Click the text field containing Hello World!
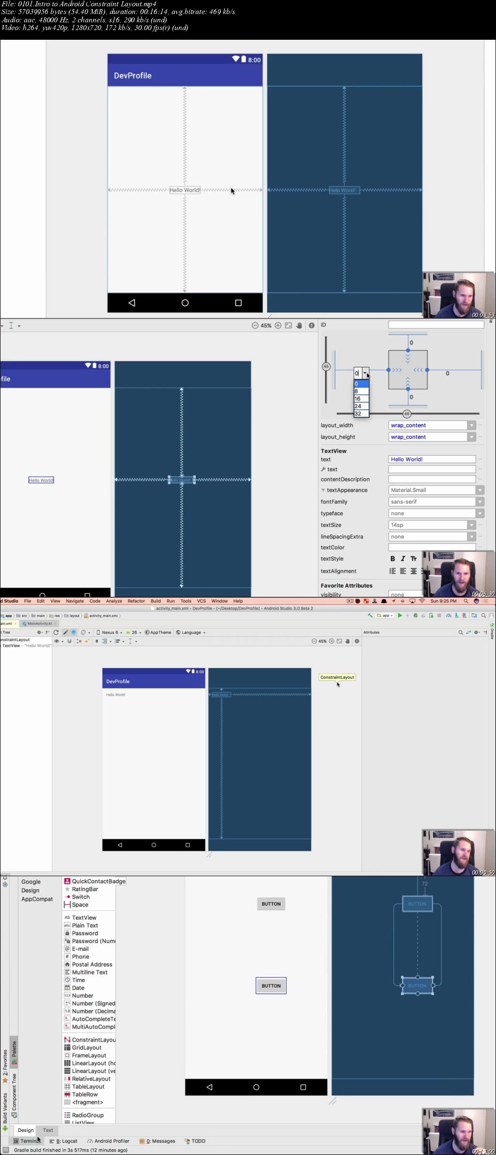 (432, 459)
